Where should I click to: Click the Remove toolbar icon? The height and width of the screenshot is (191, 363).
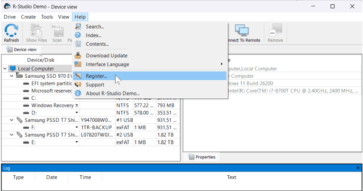275,31
